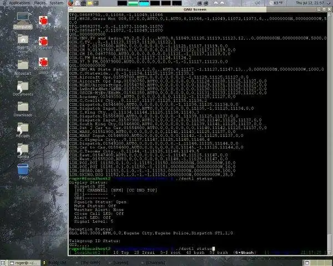Open the Trash desktop icon
Screen dimensions: 333x266
(23, 171)
